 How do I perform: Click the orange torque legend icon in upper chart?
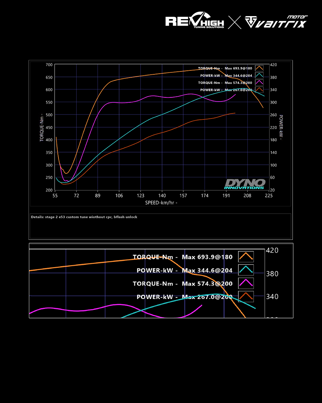click(259, 68)
